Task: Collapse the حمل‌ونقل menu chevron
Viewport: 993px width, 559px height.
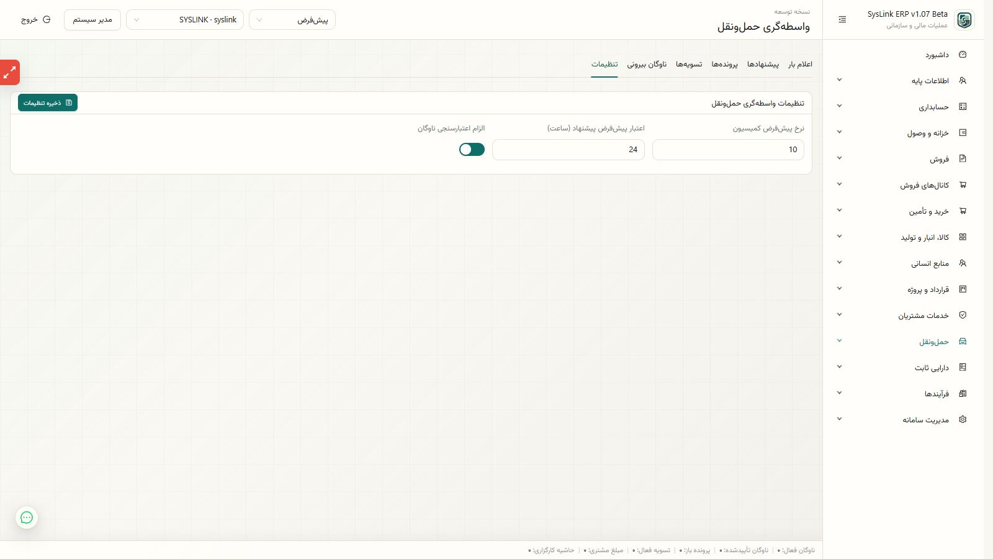Action: click(839, 341)
